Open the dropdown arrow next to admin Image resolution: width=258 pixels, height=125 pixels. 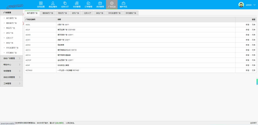pyautogui.click(x=254, y=5)
